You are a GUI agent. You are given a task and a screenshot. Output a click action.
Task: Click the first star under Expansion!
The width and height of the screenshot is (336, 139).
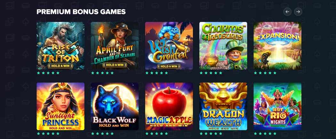click(255, 73)
